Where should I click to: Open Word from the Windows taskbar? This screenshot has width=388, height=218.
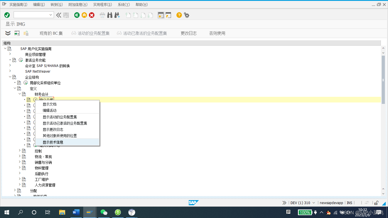click(x=76, y=212)
